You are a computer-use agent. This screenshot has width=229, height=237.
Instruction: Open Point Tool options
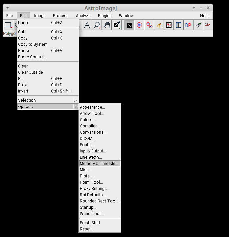pos(100,182)
